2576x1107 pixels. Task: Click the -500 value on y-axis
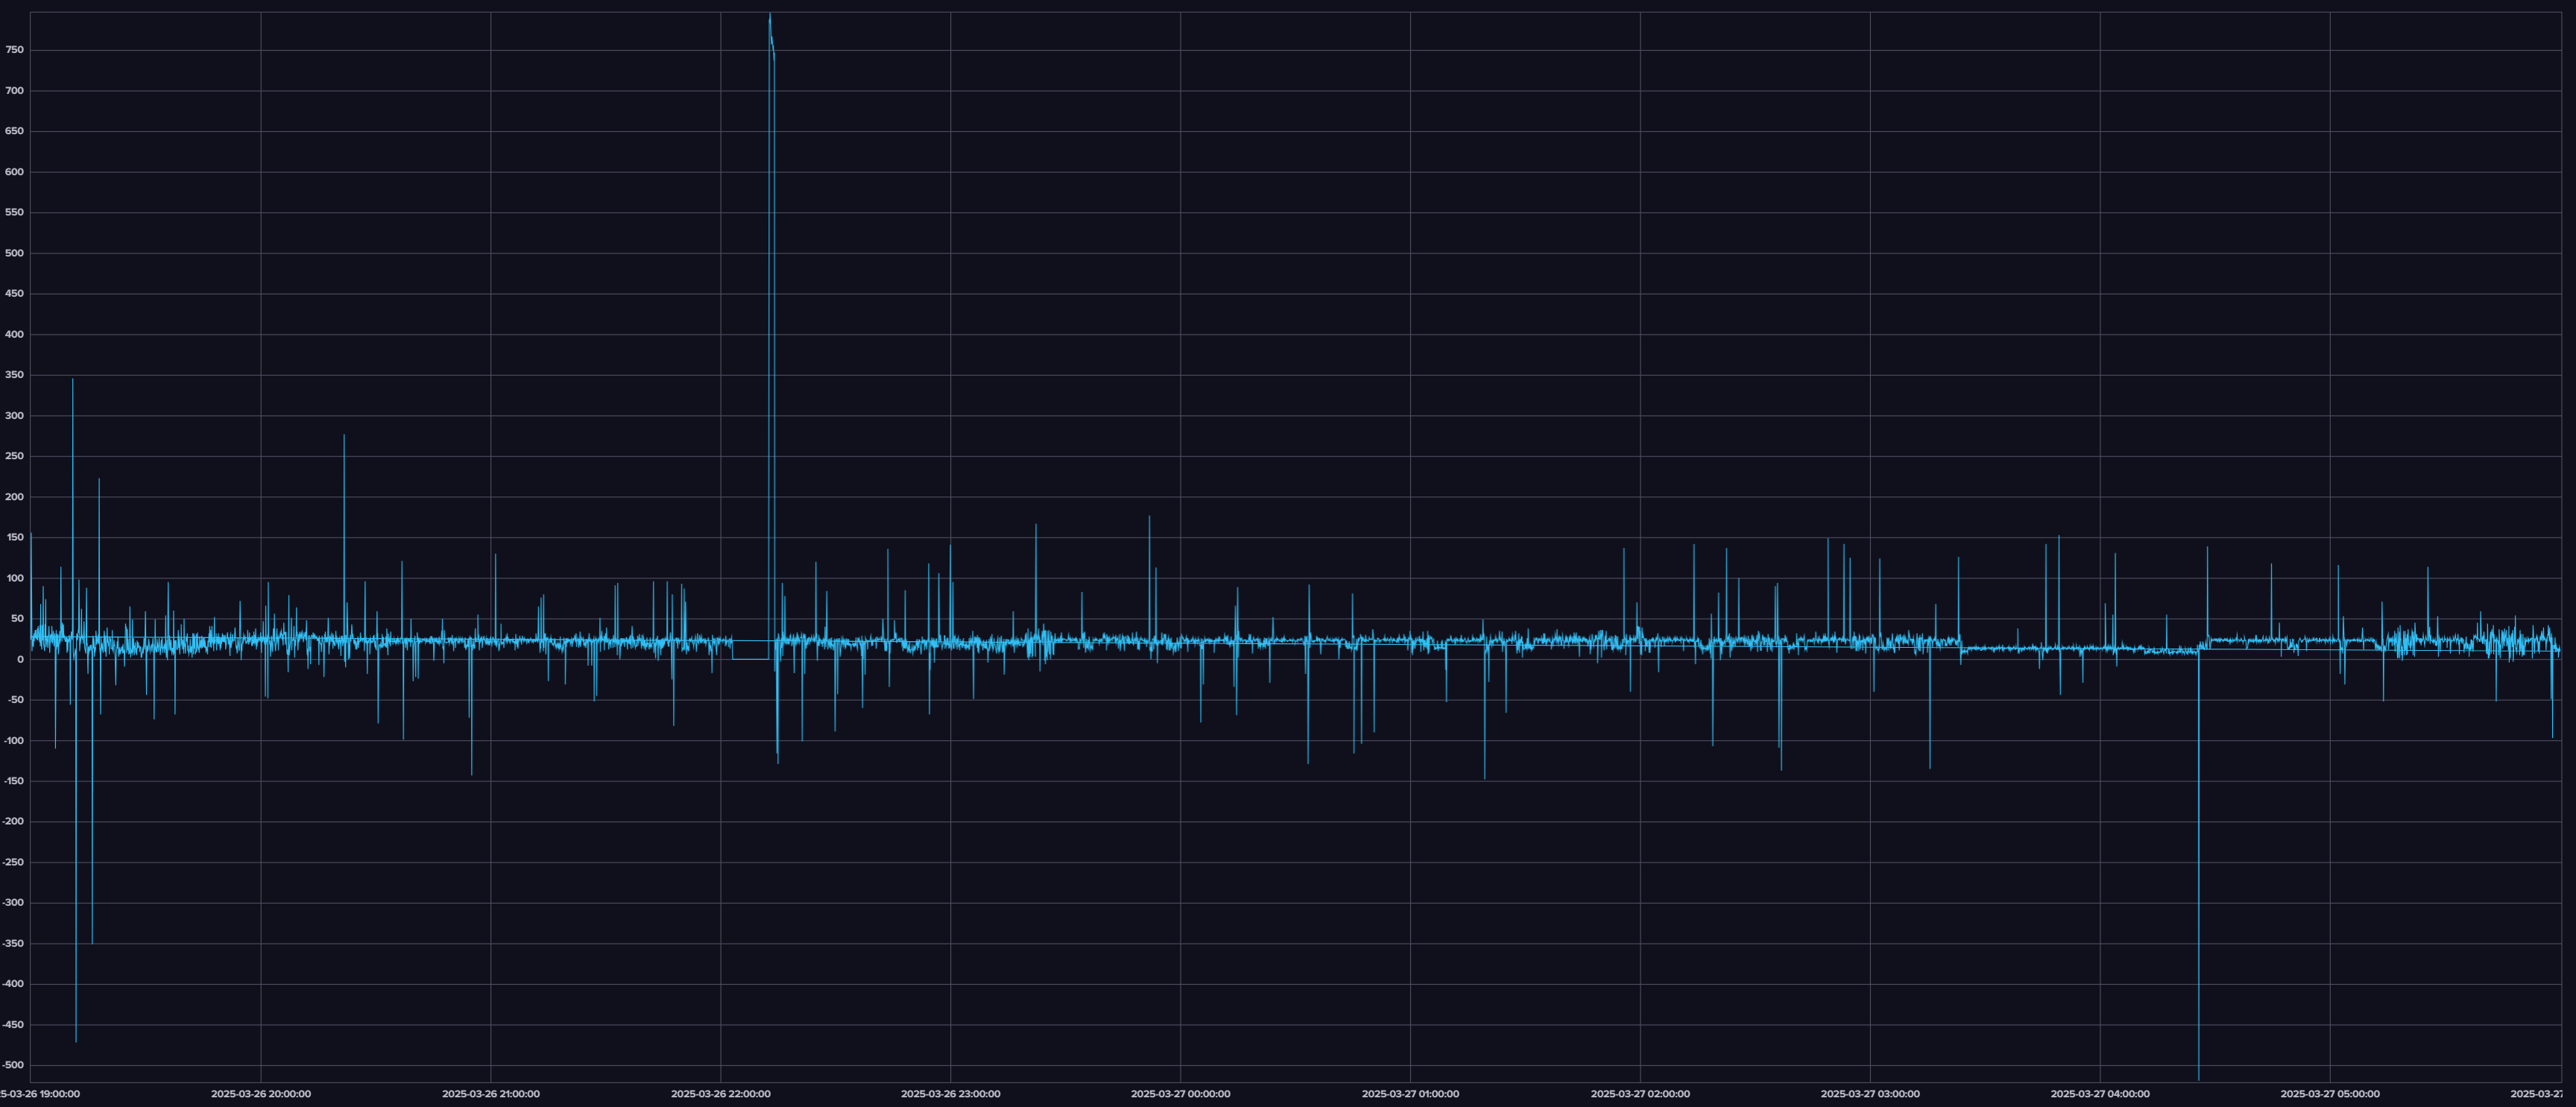(x=12, y=1065)
